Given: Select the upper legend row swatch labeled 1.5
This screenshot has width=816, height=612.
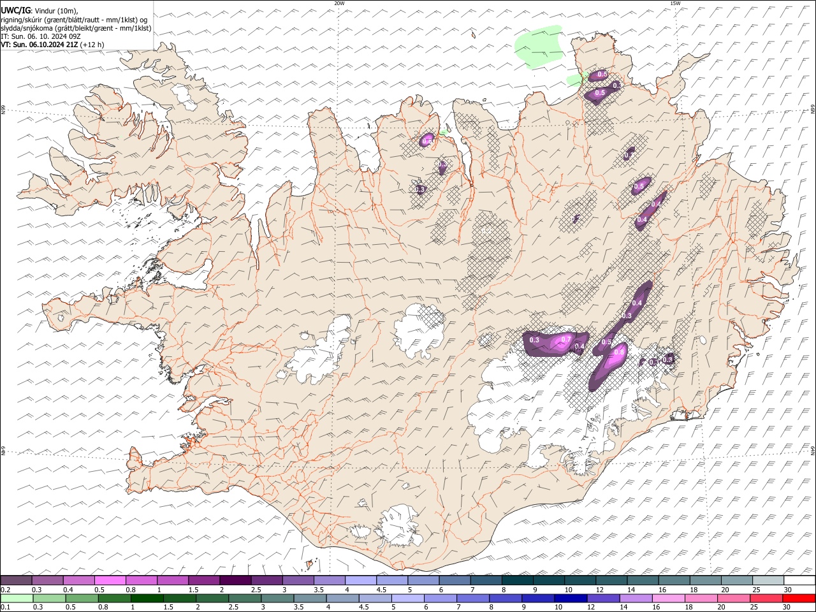Looking at the screenshot, I should coord(203,581).
